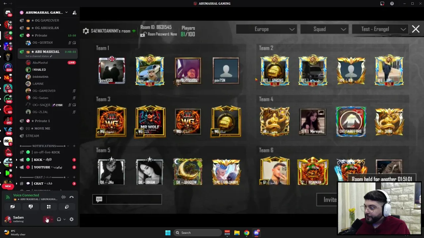Image resolution: width=424 pixels, height=238 pixels.
Task: Open the YOUTUBE announcement channel
Action: [x=48, y=167]
